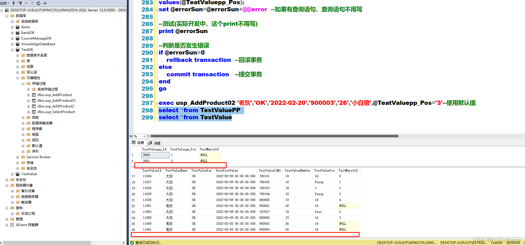Click the KnowledgeDataBase database cylinder icon
Image resolution: width=525 pixels, height=245 pixels.
click(x=18, y=44)
